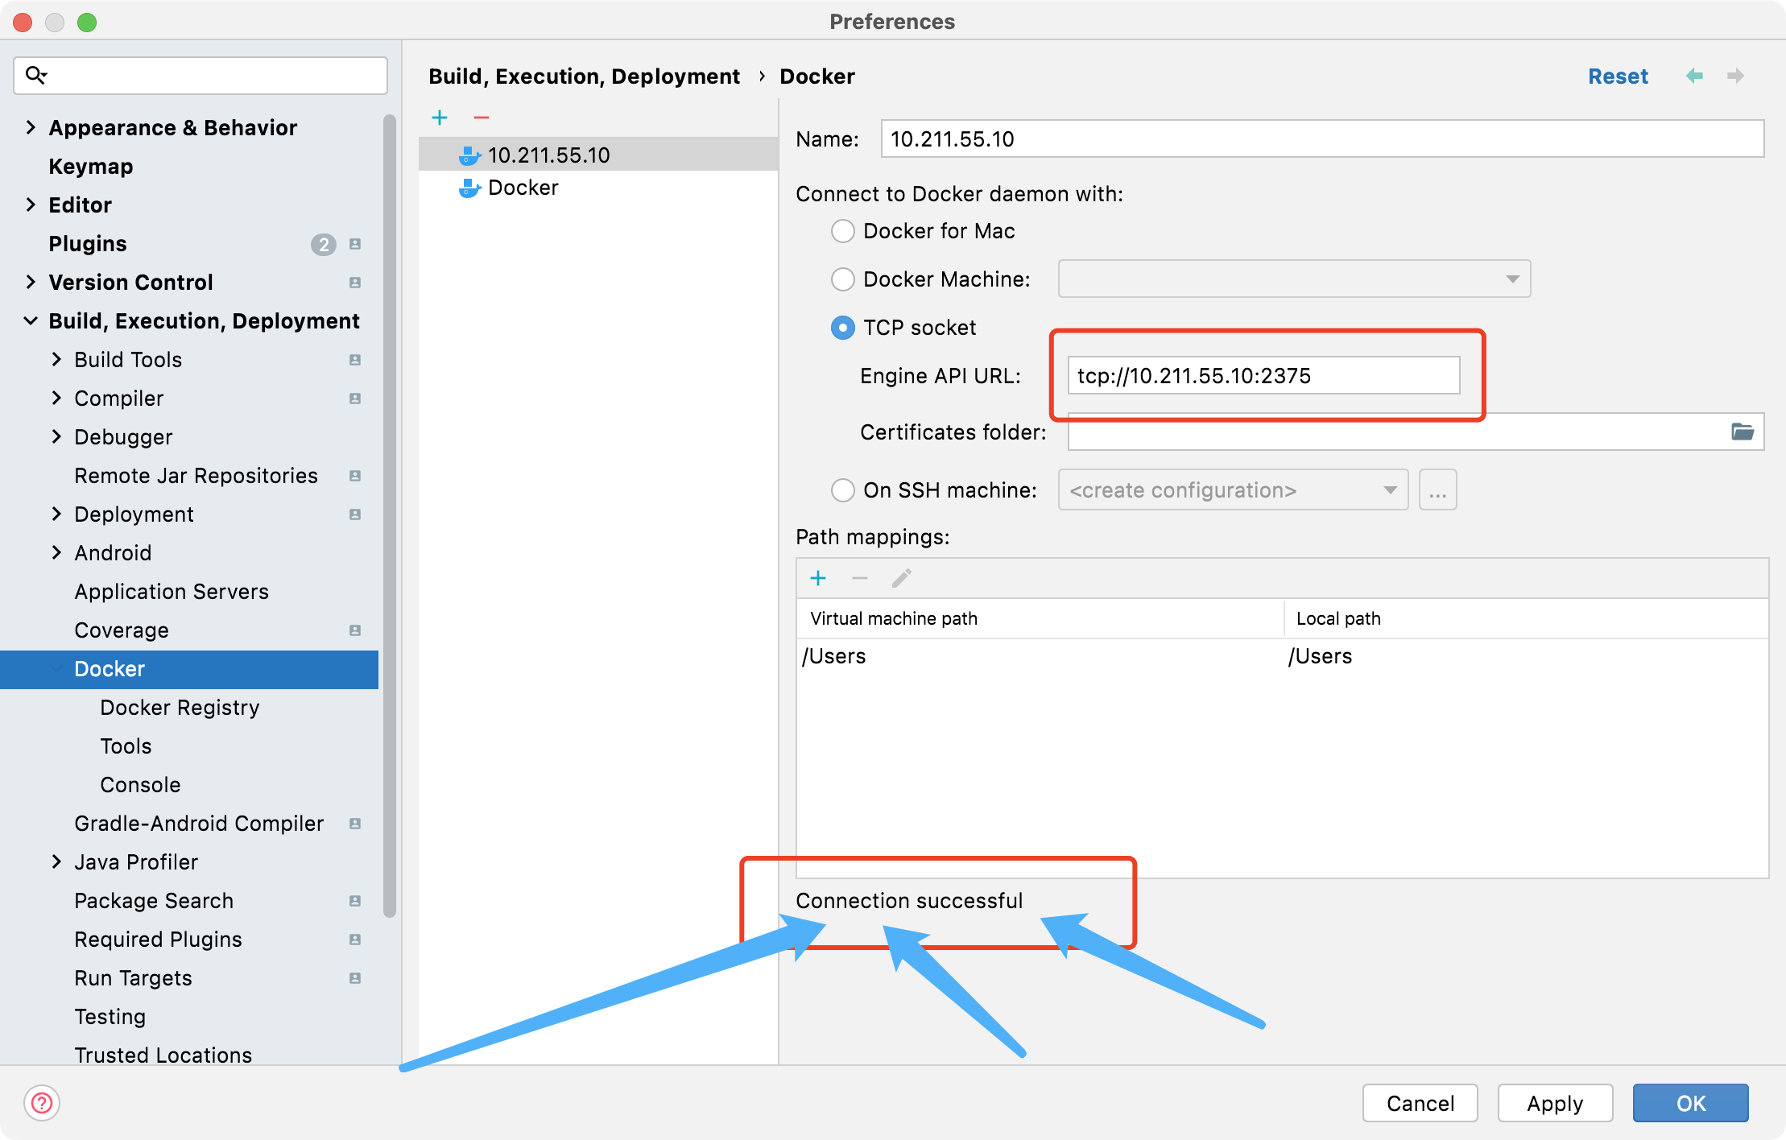The image size is (1786, 1140).
Task: Expand the Editor section
Action: tap(31, 204)
